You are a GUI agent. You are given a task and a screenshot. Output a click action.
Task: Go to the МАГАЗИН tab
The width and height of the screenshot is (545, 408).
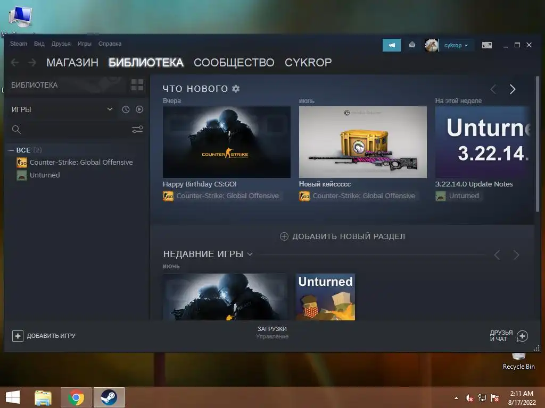click(x=72, y=63)
